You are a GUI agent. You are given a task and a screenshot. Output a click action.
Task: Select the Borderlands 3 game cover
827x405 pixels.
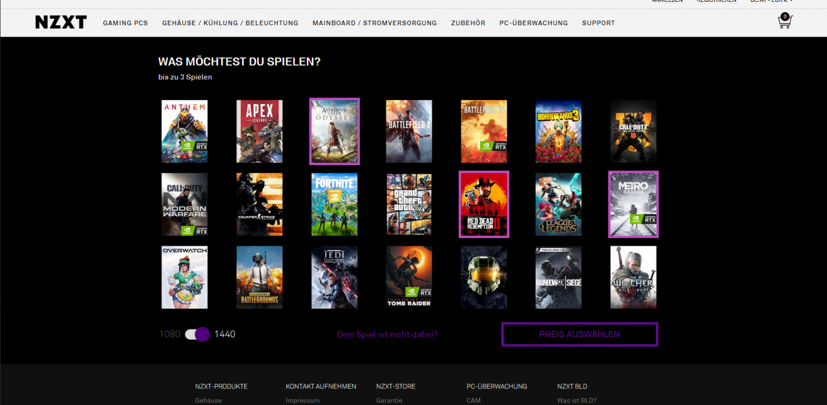(x=559, y=132)
